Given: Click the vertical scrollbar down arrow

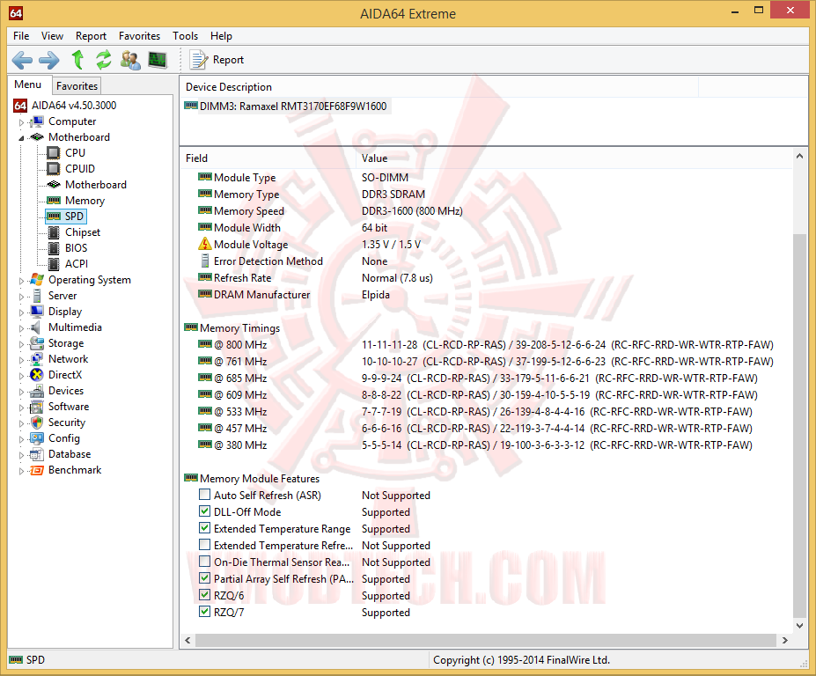Looking at the screenshot, I should tap(800, 626).
